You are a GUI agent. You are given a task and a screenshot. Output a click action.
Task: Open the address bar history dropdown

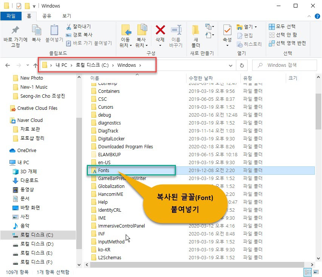point(231,66)
